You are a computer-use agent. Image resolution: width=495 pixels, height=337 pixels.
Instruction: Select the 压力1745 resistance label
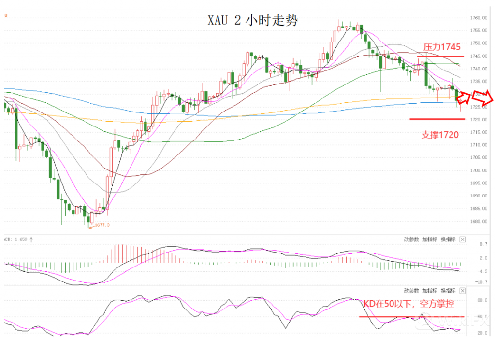coord(441,47)
